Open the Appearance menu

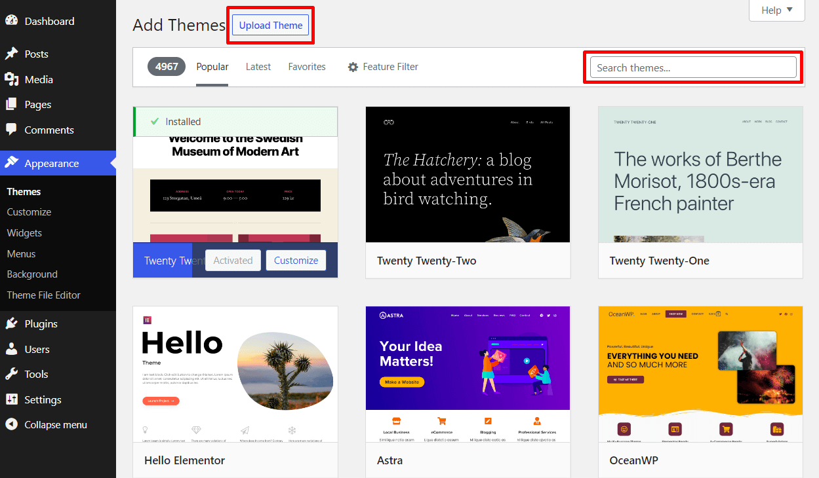point(58,163)
